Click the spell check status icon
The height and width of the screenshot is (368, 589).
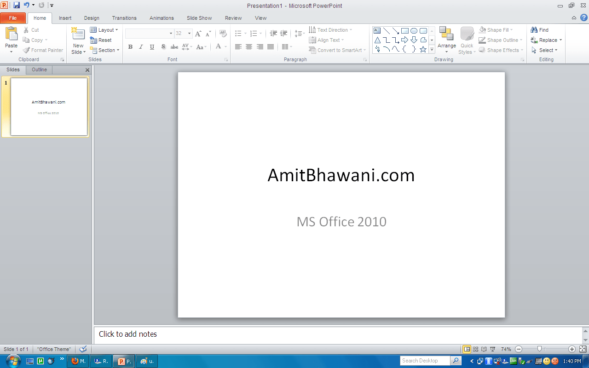click(x=83, y=349)
